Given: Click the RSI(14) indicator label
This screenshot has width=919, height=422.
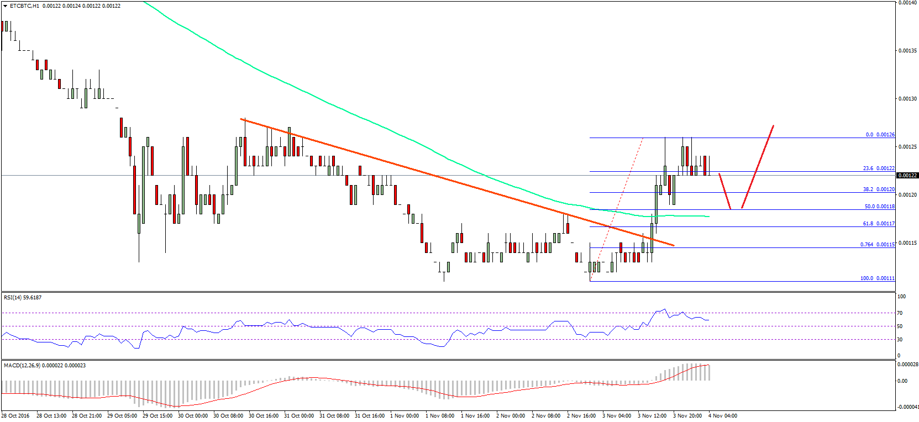Looking at the screenshot, I should tap(23, 297).
